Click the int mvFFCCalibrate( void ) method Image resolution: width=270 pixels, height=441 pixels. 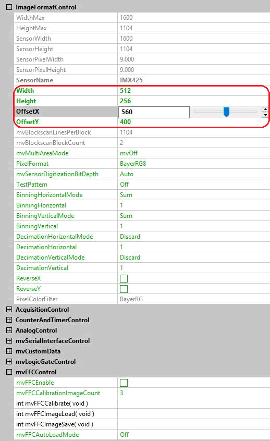pos(52,403)
